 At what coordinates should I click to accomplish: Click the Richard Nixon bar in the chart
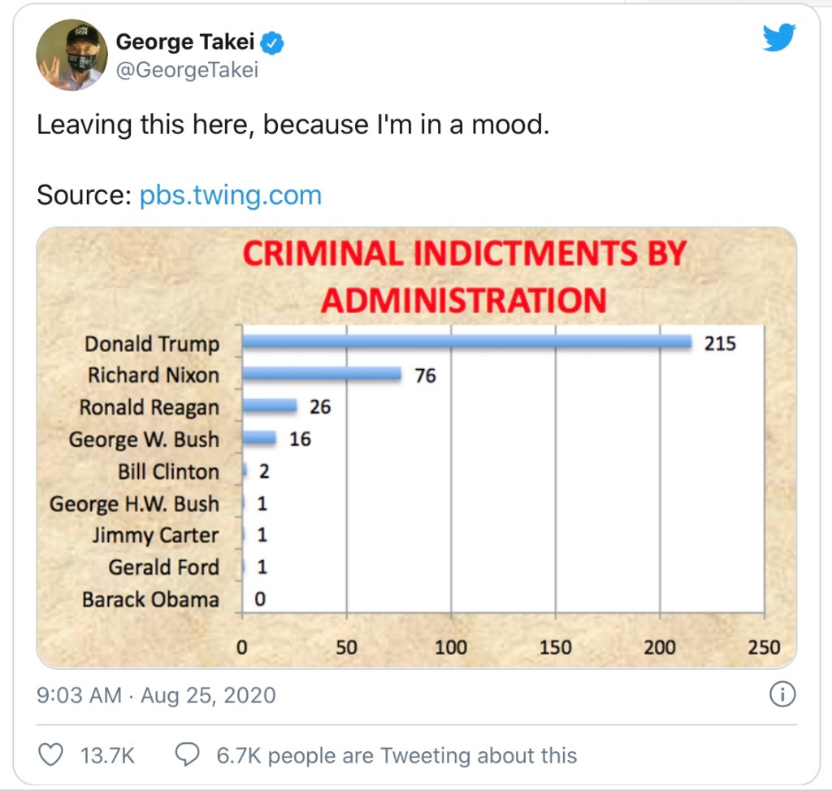[322, 374]
